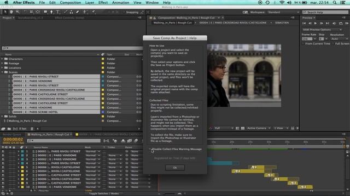Screen dimensions: 350x196
Task: Hide layer 2 PARIS VENDOME video
Action: [3, 155]
